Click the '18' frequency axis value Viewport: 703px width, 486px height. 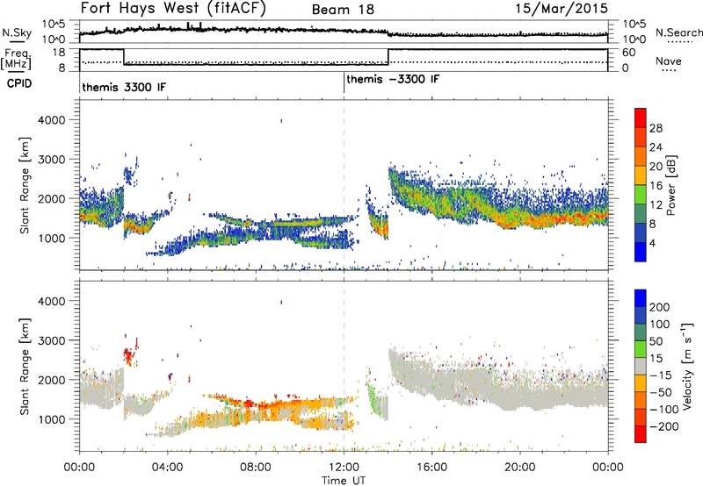pos(59,53)
